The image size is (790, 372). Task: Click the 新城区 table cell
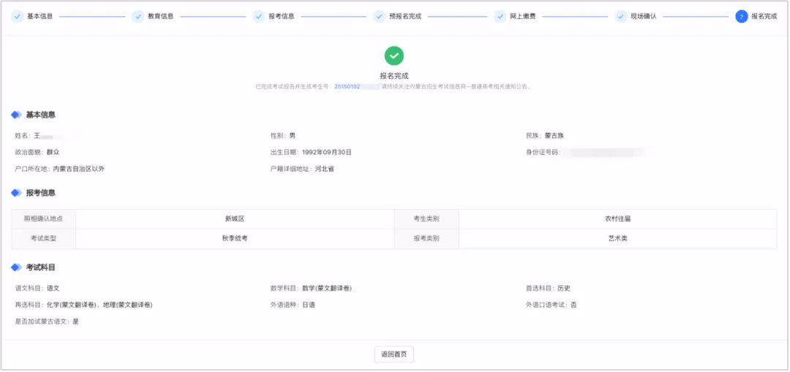coord(234,219)
